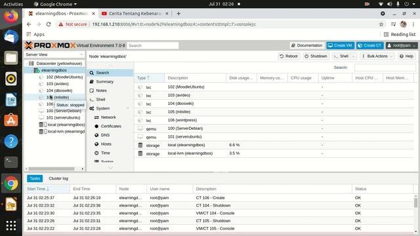Close the elearningdbos Proxmox tab
Screen dimensions: 420x236
pos(93,13)
